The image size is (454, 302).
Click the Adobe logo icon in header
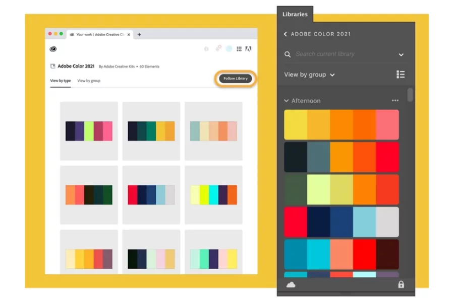(248, 49)
